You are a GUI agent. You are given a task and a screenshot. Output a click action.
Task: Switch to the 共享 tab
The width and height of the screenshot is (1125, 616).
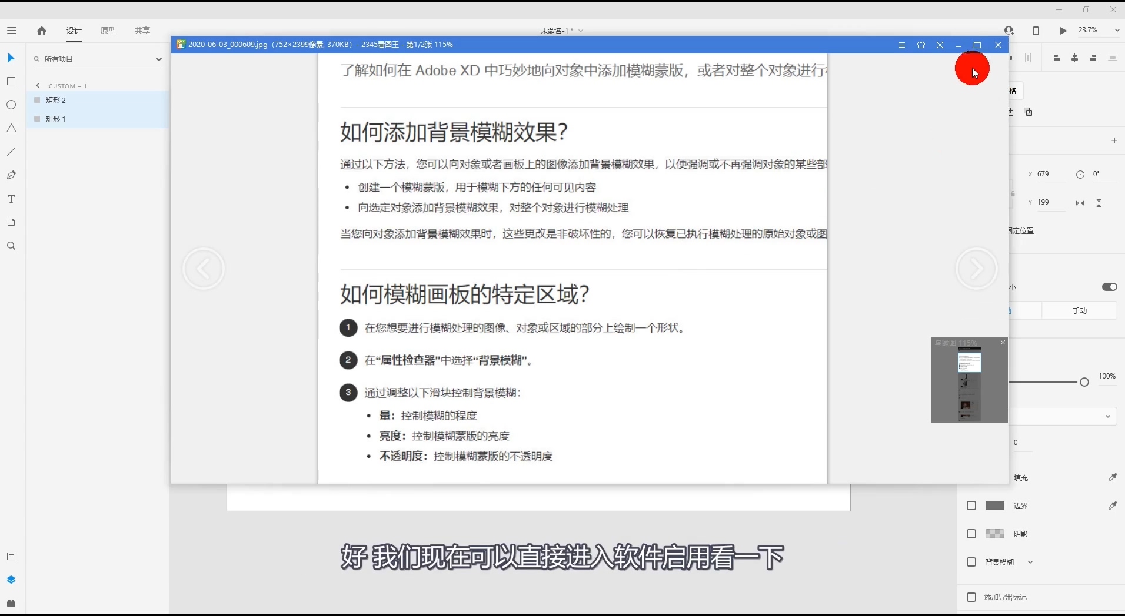tap(142, 31)
